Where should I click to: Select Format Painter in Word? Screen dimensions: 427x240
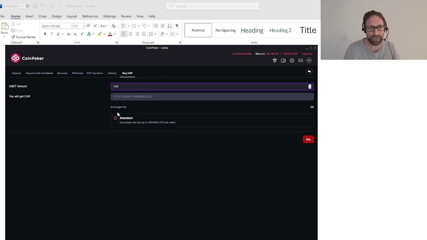(x=23, y=37)
